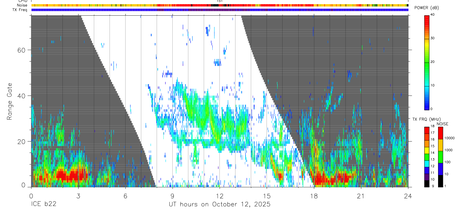This screenshot has width=459, height=212.
Task: Click the green middle of POWER colorbar
Action: (427, 64)
